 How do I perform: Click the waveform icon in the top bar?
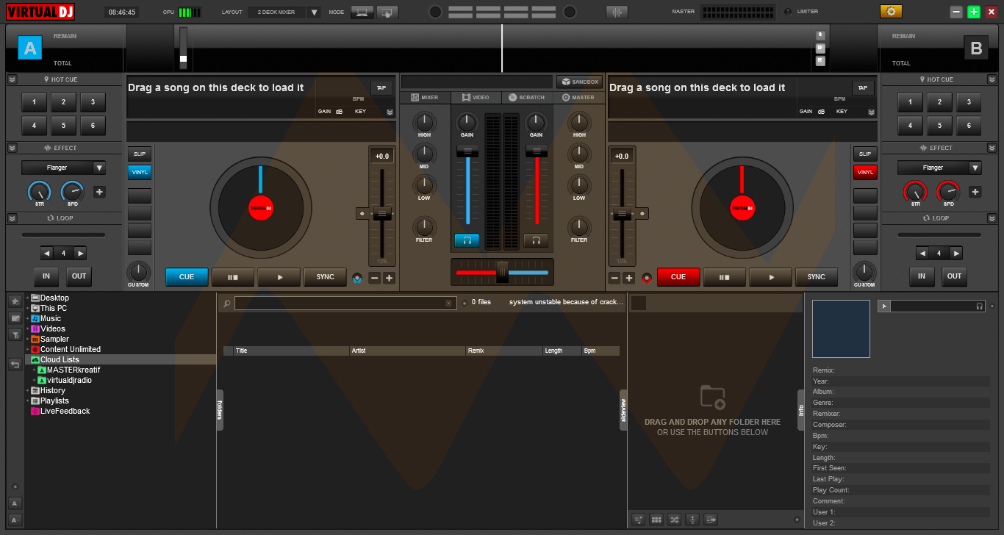coord(617,12)
